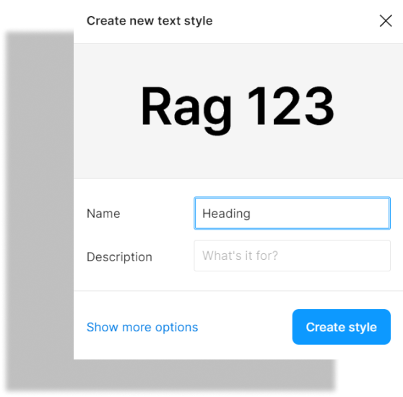The image size is (403, 397).
Task: Focus the Name input field
Action: (x=292, y=213)
